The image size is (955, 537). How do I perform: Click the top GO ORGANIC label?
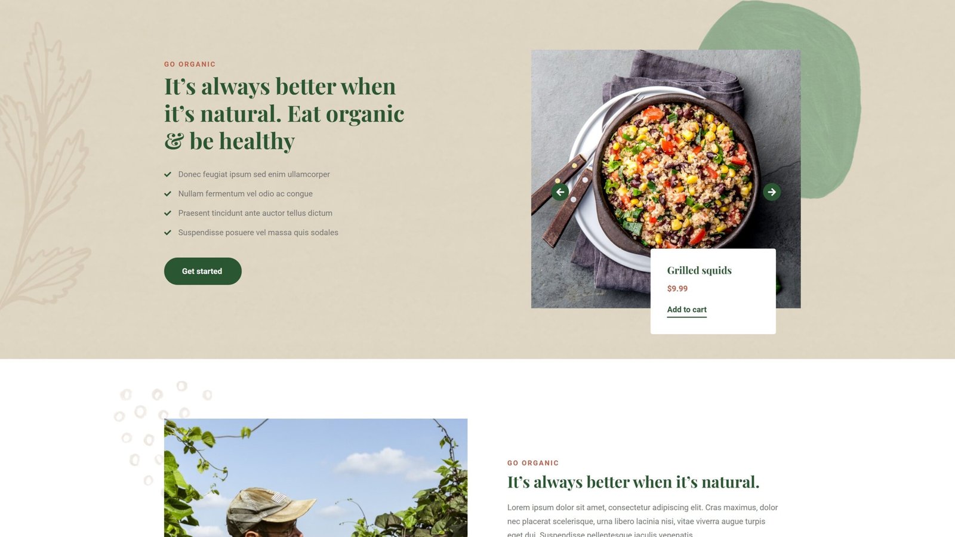click(190, 64)
